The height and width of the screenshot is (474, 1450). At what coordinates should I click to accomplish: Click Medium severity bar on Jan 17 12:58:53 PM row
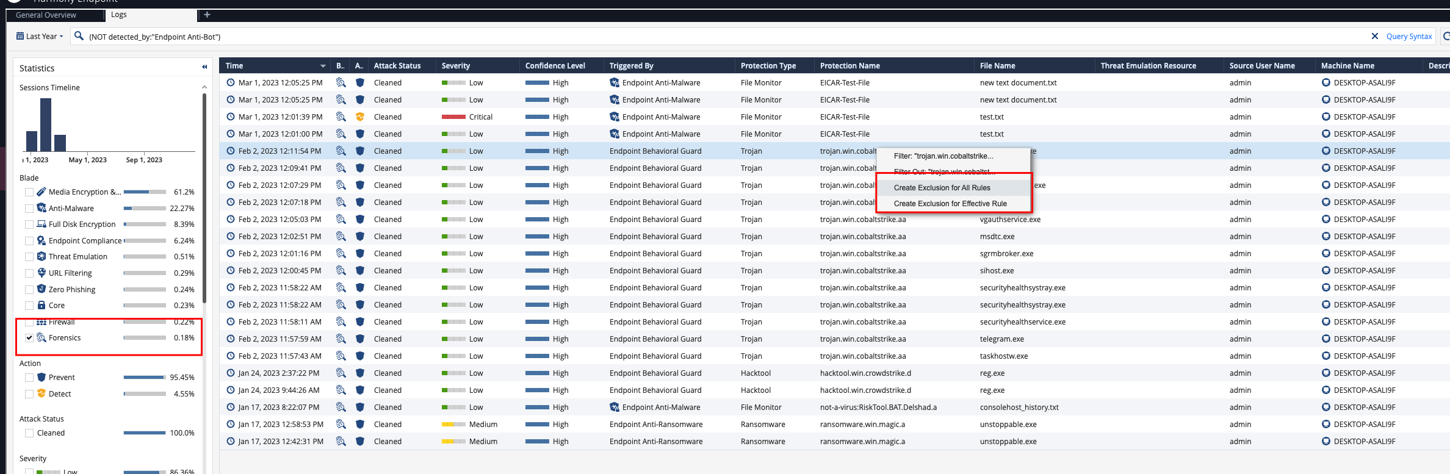pos(453,424)
